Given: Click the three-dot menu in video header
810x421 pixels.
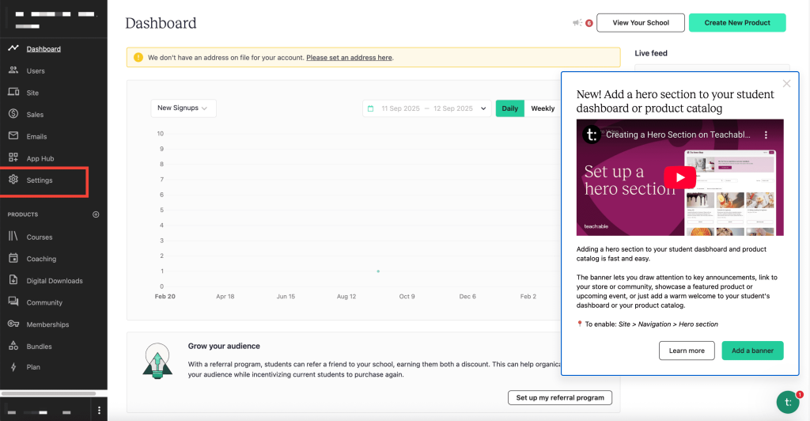Looking at the screenshot, I should (765, 135).
